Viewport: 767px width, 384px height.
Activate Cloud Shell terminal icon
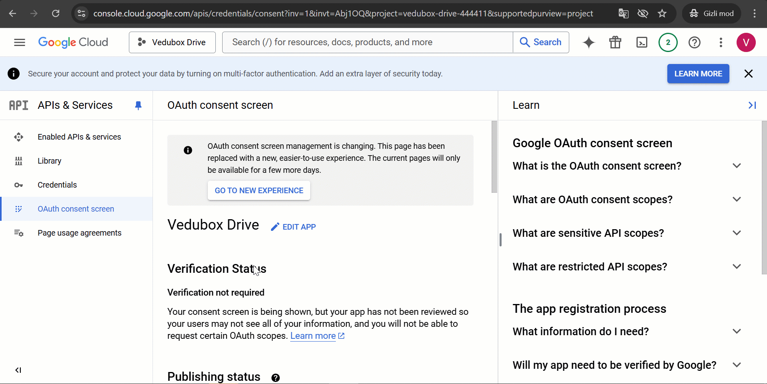(x=641, y=42)
